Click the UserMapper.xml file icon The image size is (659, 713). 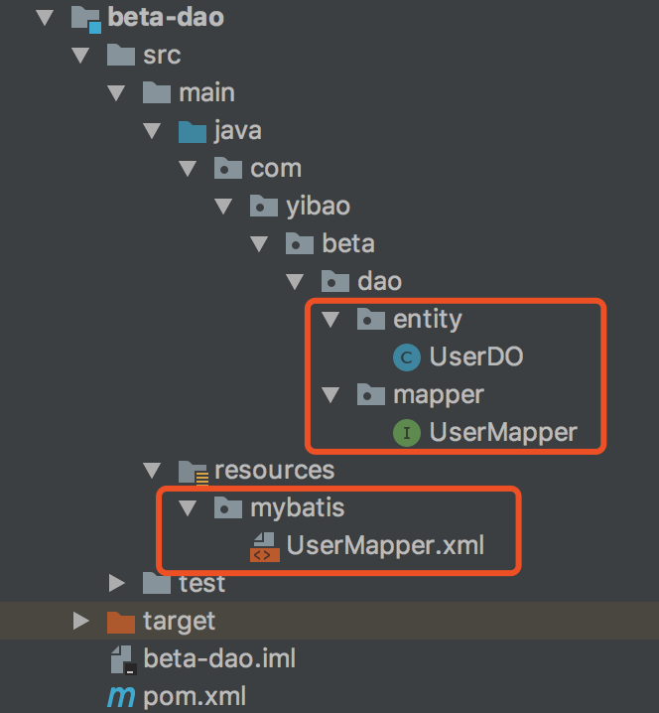pyautogui.click(x=264, y=546)
